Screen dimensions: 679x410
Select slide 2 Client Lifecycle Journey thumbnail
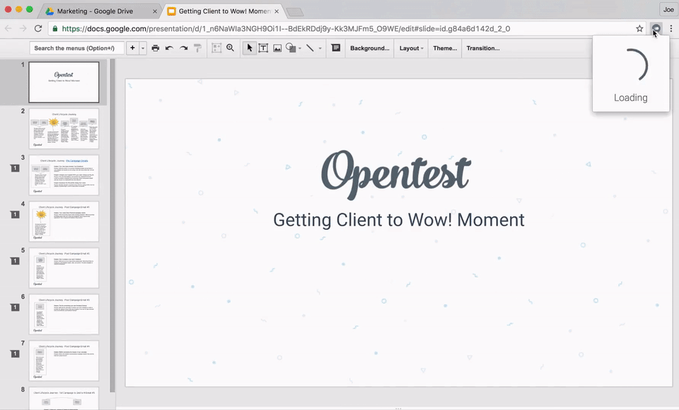pos(64,129)
